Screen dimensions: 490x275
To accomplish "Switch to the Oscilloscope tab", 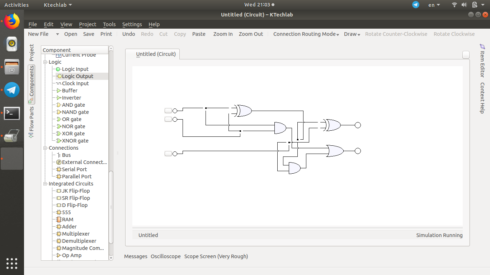I will [165, 256].
